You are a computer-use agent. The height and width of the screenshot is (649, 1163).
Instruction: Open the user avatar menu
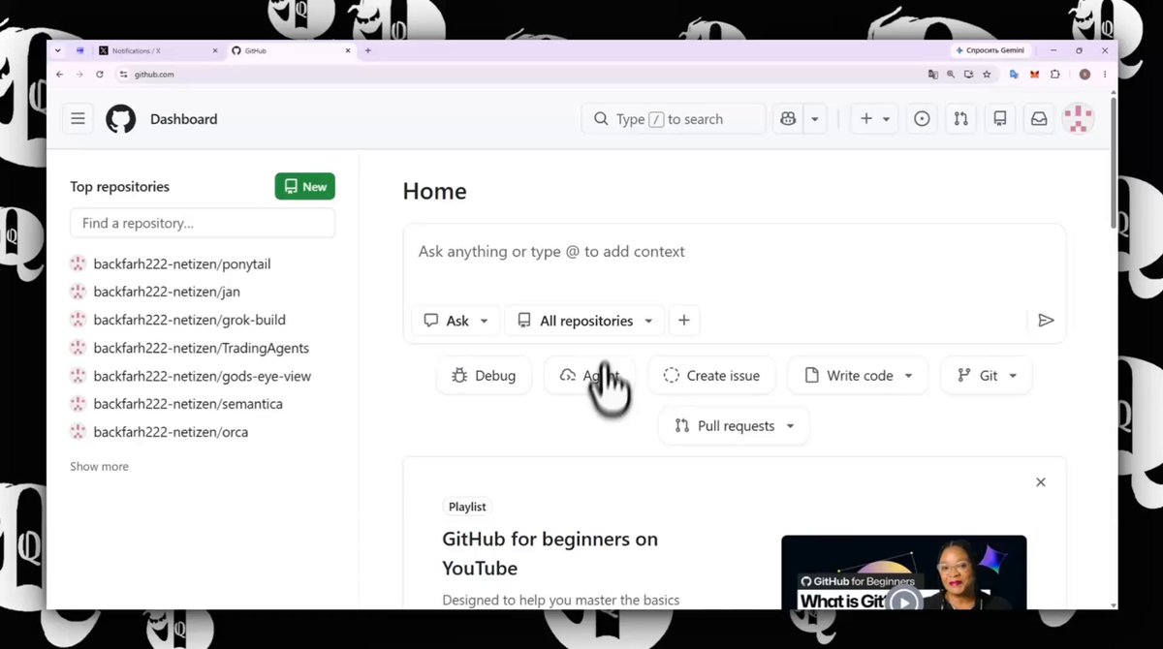tap(1079, 119)
